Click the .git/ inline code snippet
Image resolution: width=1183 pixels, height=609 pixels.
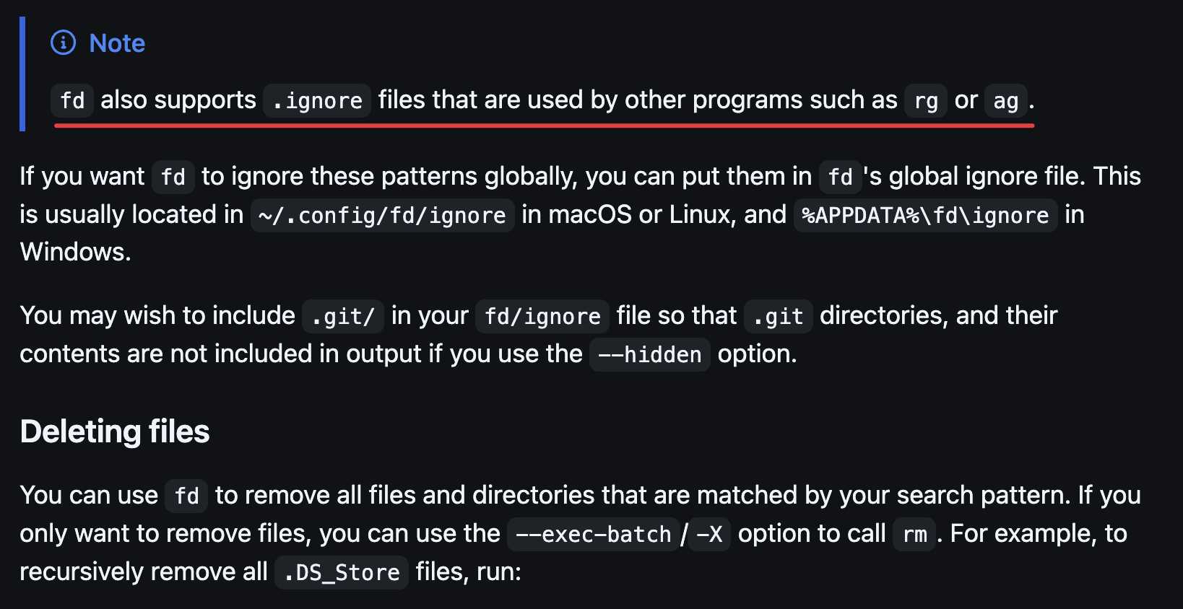(343, 316)
